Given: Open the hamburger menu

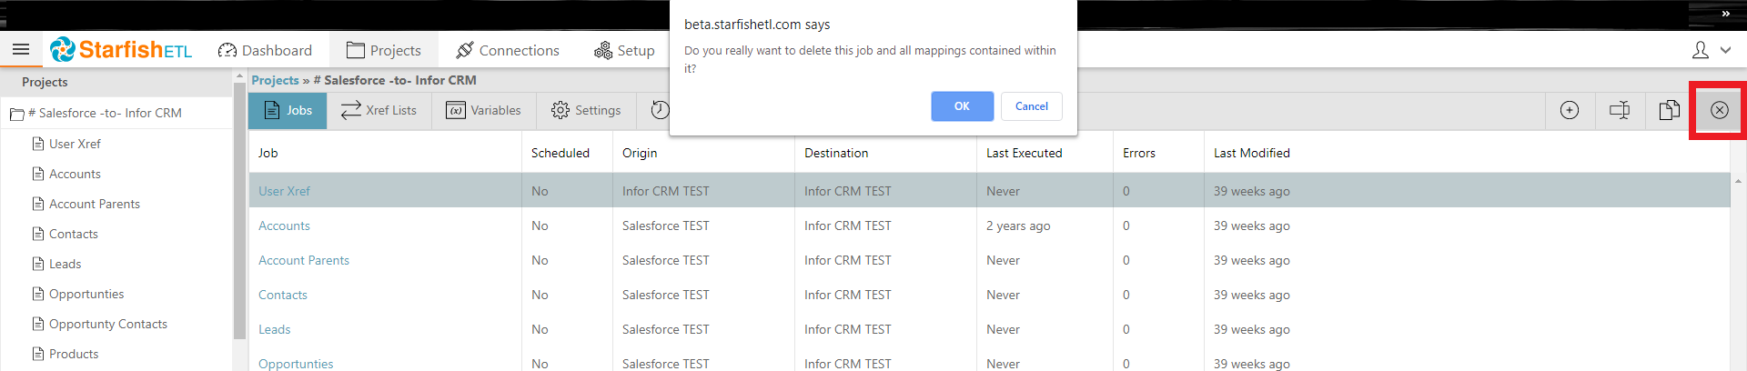Looking at the screenshot, I should tap(21, 50).
